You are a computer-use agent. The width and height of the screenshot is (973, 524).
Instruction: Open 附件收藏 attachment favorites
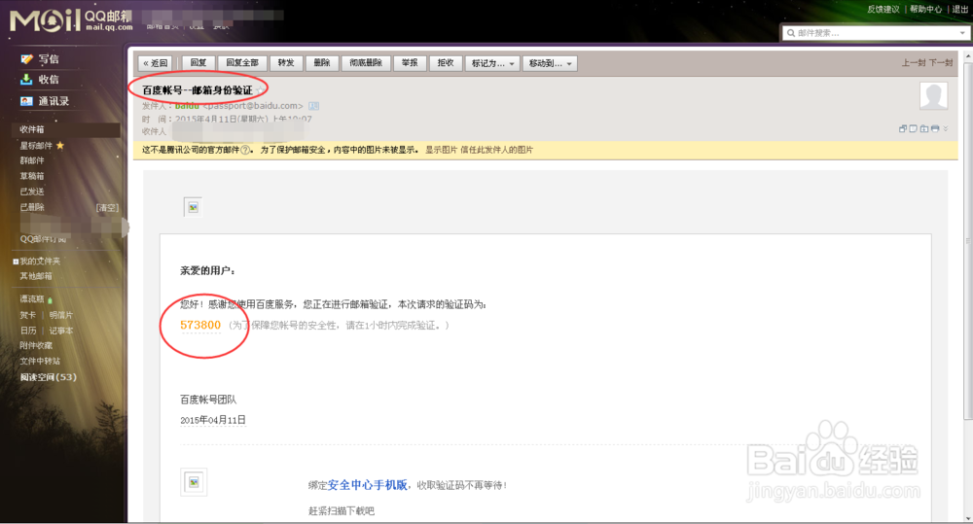(36, 345)
